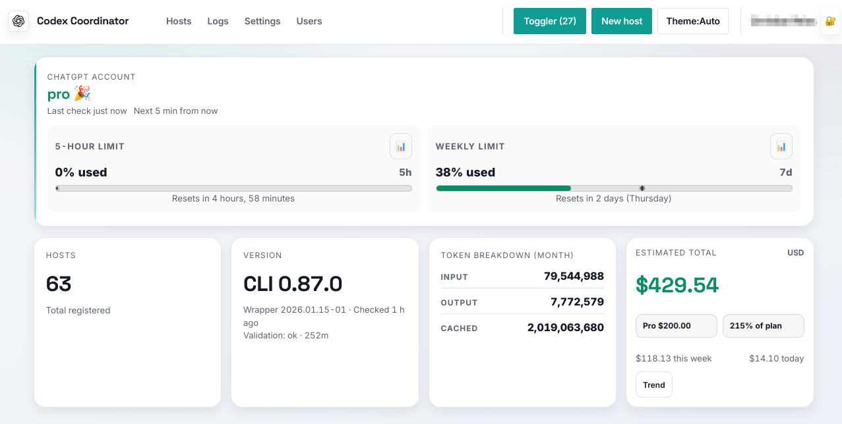Click the $429.54 estimated total amount
Viewport: 842px width, 424px height.
coord(677,284)
